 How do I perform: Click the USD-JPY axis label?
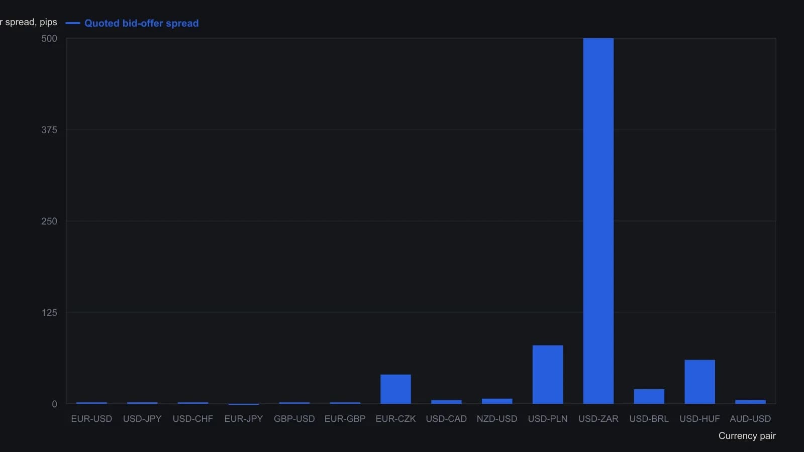tap(142, 419)
